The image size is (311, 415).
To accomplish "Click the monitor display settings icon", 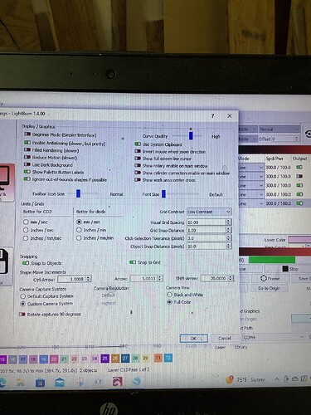I will pyautogui.click(x=5, y=178).
